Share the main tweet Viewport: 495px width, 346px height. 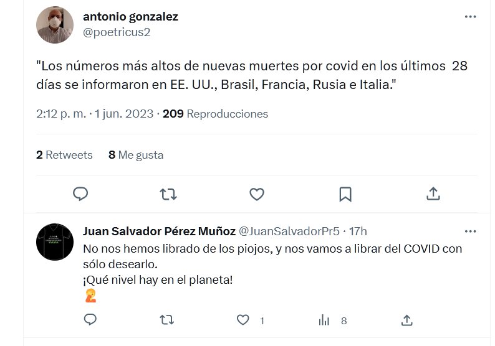433,194
